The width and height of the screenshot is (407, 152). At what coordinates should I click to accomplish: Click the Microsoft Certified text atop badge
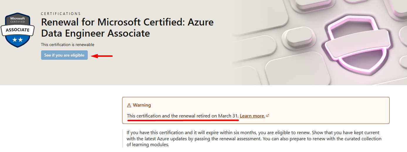18,20
